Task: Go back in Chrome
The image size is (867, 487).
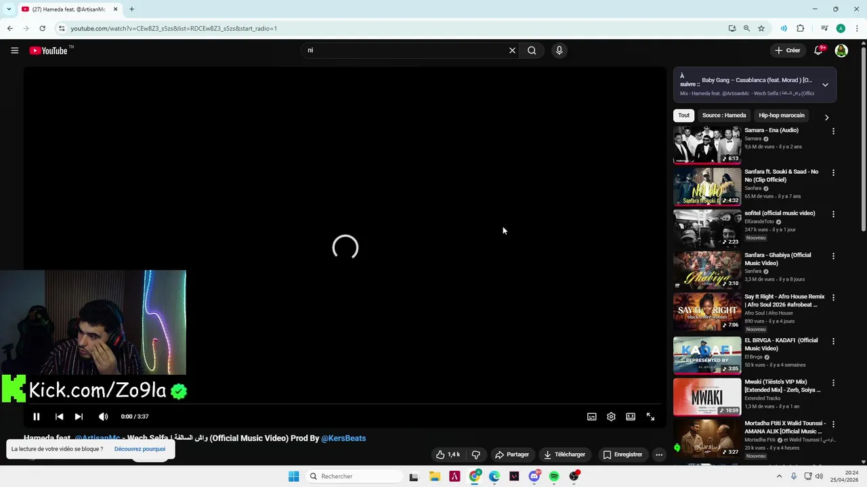Action: [x=9, y=28]
